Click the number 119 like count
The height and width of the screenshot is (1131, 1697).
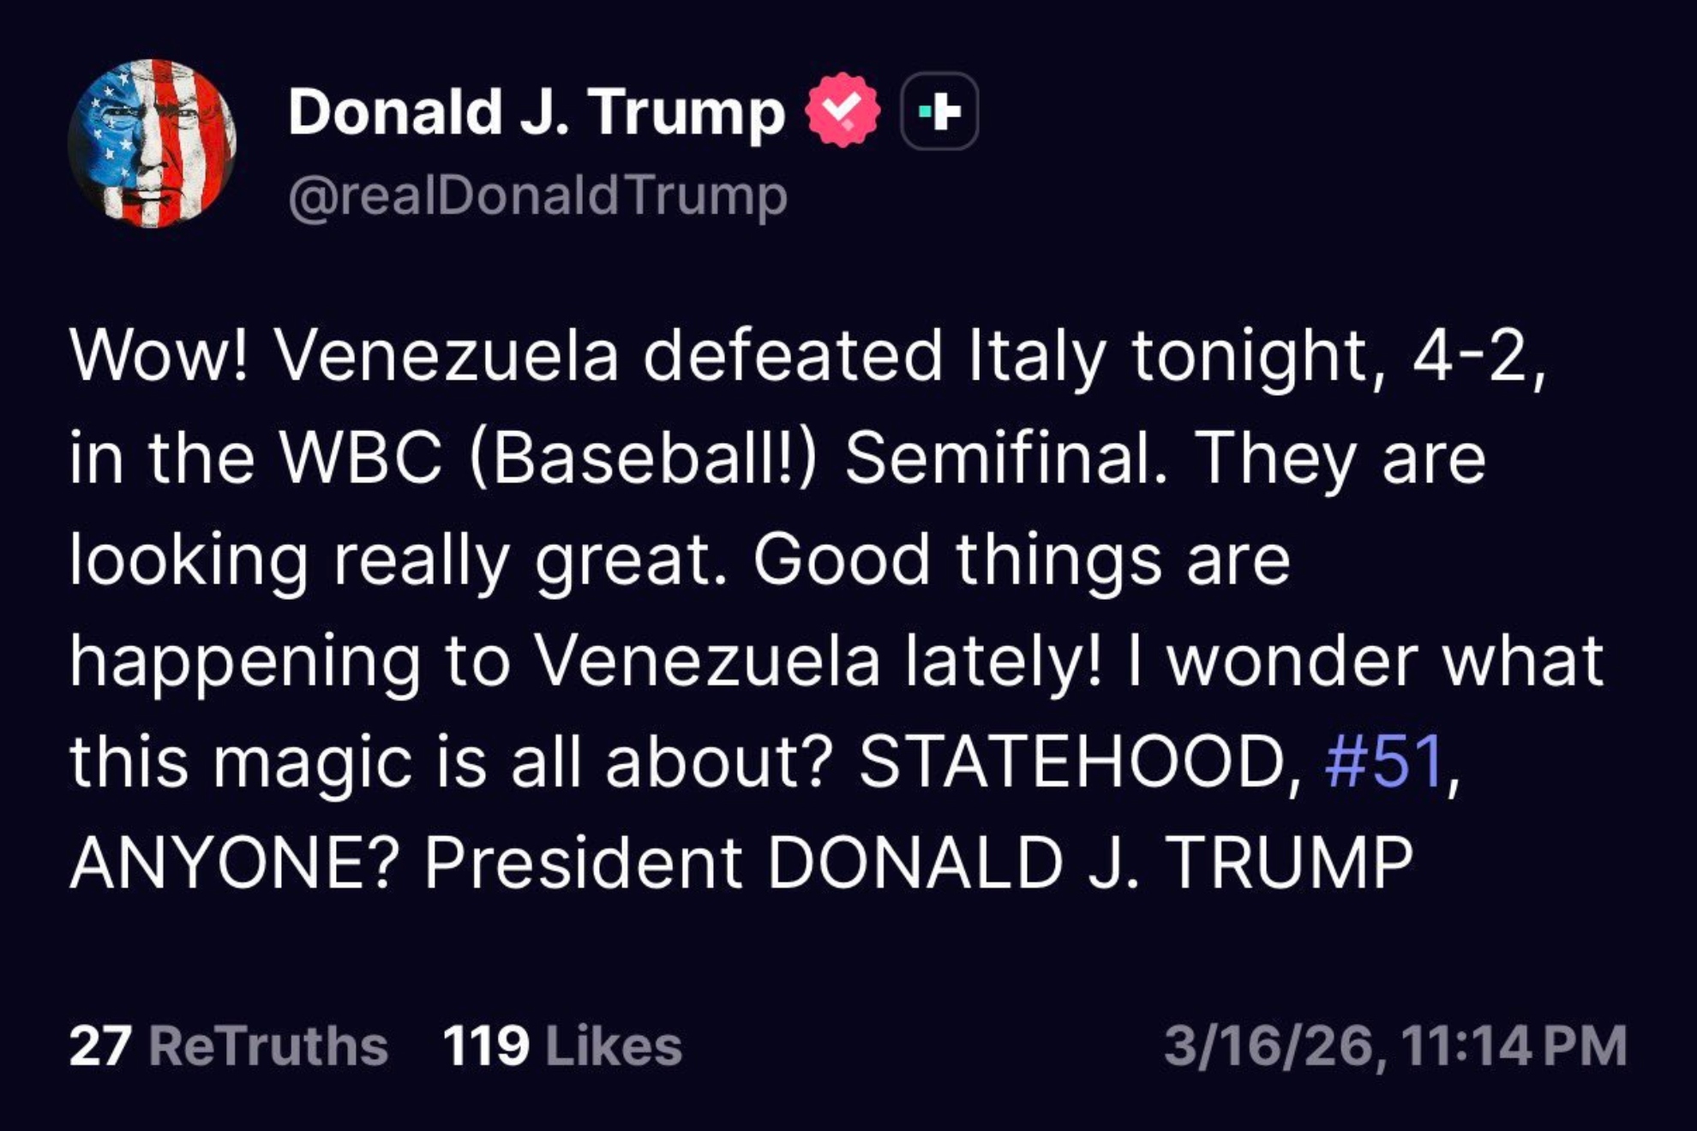485,1046
